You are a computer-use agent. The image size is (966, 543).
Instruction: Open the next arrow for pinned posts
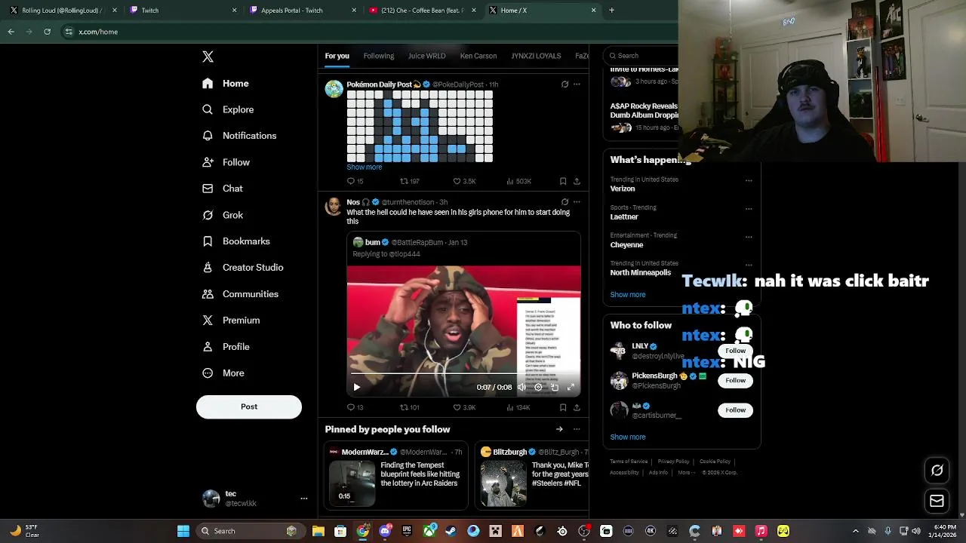559,429
